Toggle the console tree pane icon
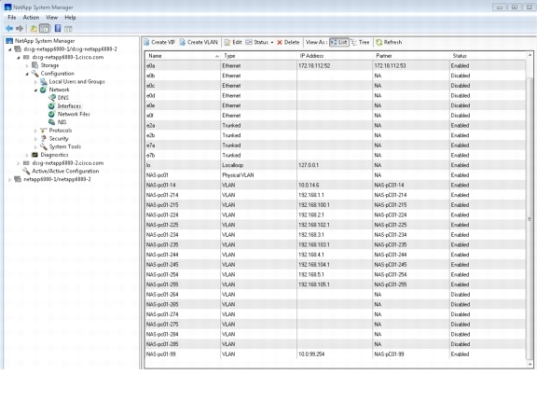The height and width of the screenshot is (402, 537). (x=44, y=28)
